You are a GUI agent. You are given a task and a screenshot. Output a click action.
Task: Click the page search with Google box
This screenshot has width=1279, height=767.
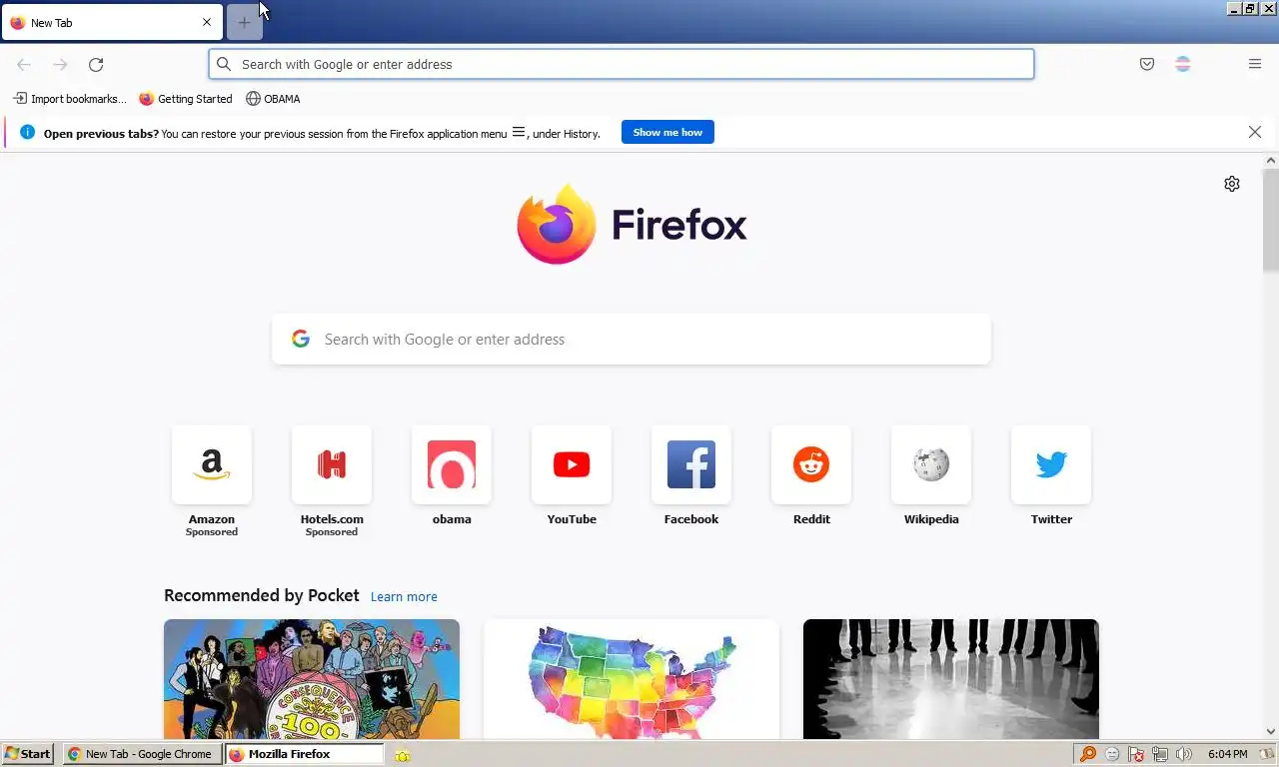click(632, 340)
